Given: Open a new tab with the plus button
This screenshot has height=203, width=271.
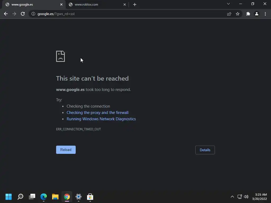Looking at the screenshot, I should click(135, 4).
